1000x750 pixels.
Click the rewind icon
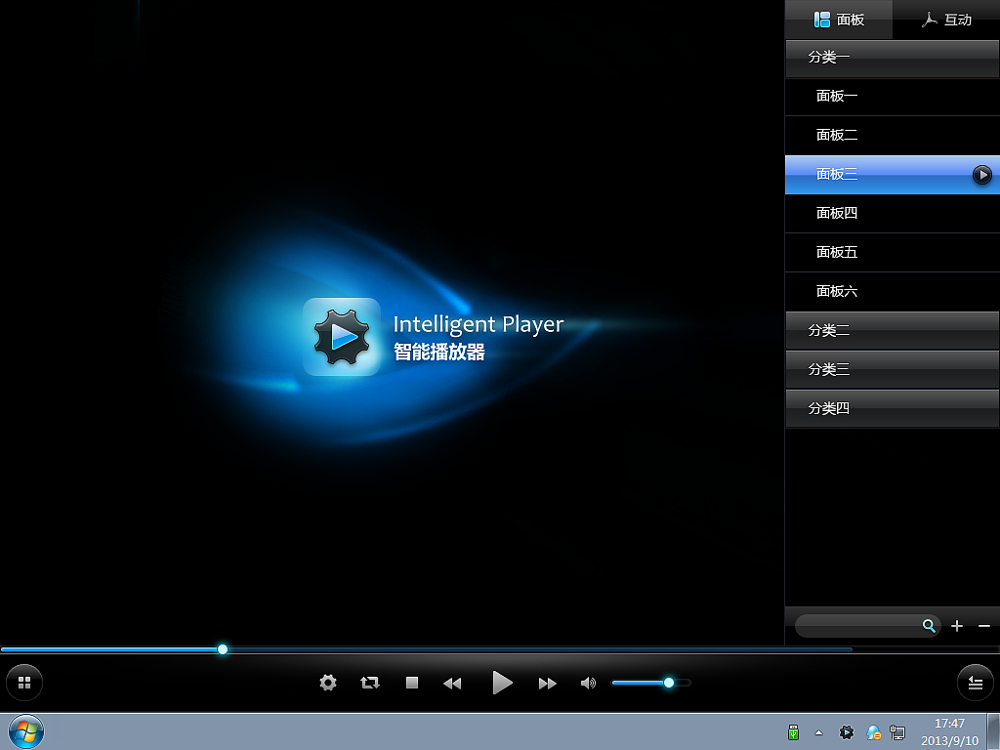pos(452,683)
